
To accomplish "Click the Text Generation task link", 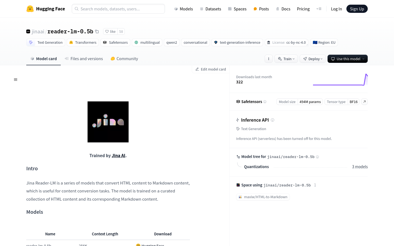I will 251,129.
